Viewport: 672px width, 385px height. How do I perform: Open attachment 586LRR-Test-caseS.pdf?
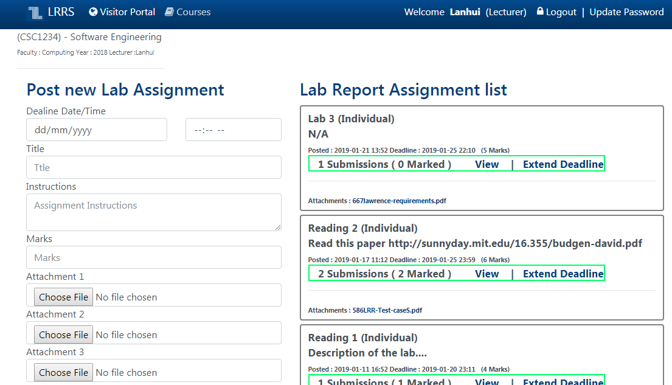tap(387, 310)
